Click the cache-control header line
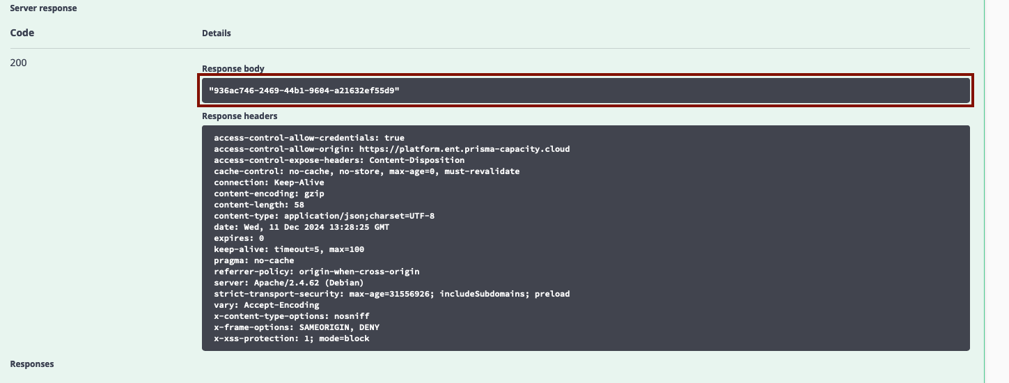 coord(366,171)
